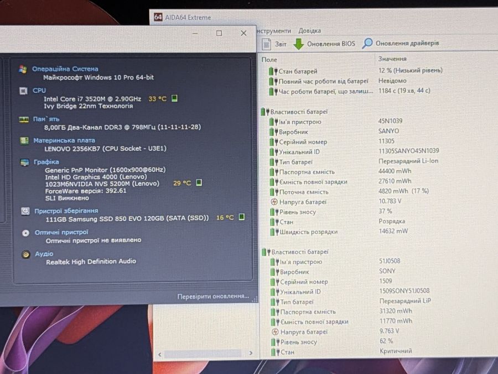This screenshot has height=374, width=498.
Task: Select the Паспортна ємність row with 31320 mWh
Action: click(342, 312)
